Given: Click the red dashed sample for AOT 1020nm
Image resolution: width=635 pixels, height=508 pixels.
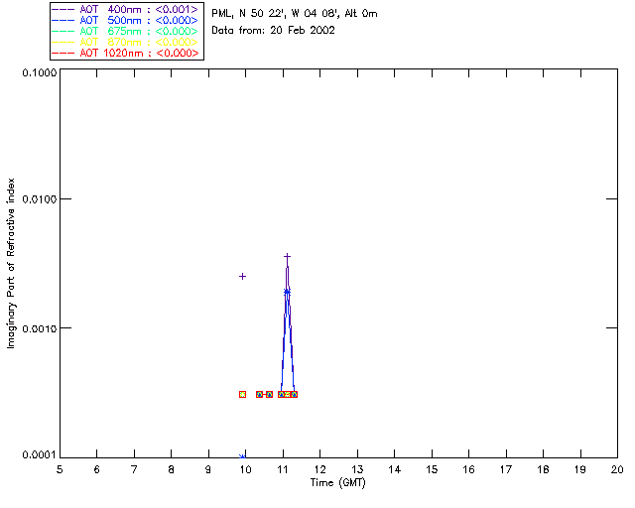Looking at the screenshot, I should pyautogui.click(x=63, y=53).
